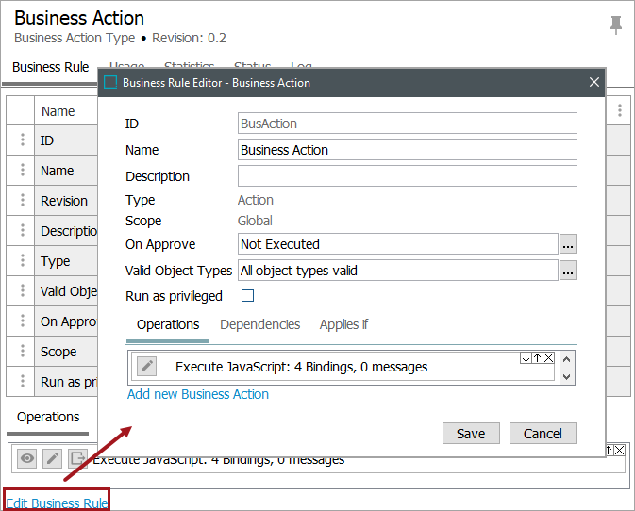
Task: Click into the Description input field
Action: pyautogui.click(x=407, y=176)
